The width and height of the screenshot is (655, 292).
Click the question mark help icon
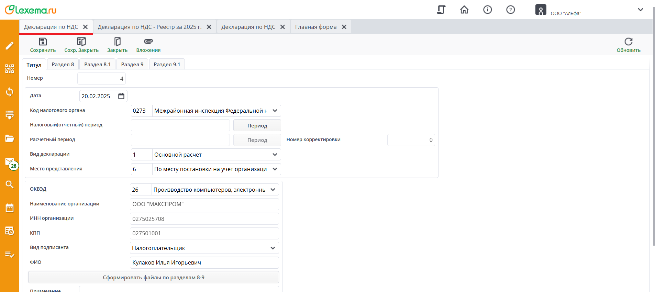pyautogui.click(x=510, y=10)
